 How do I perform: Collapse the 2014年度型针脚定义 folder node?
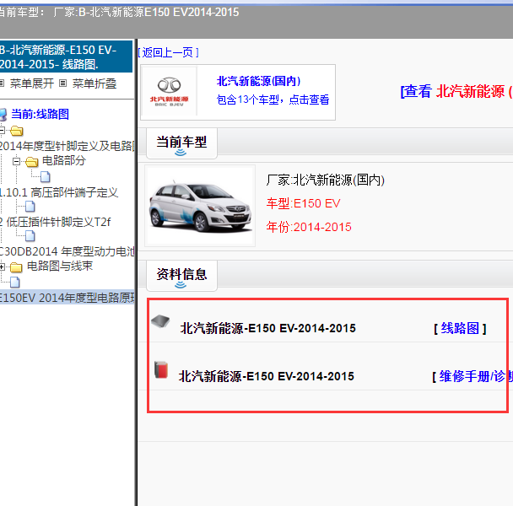click(x=2, y=131)
